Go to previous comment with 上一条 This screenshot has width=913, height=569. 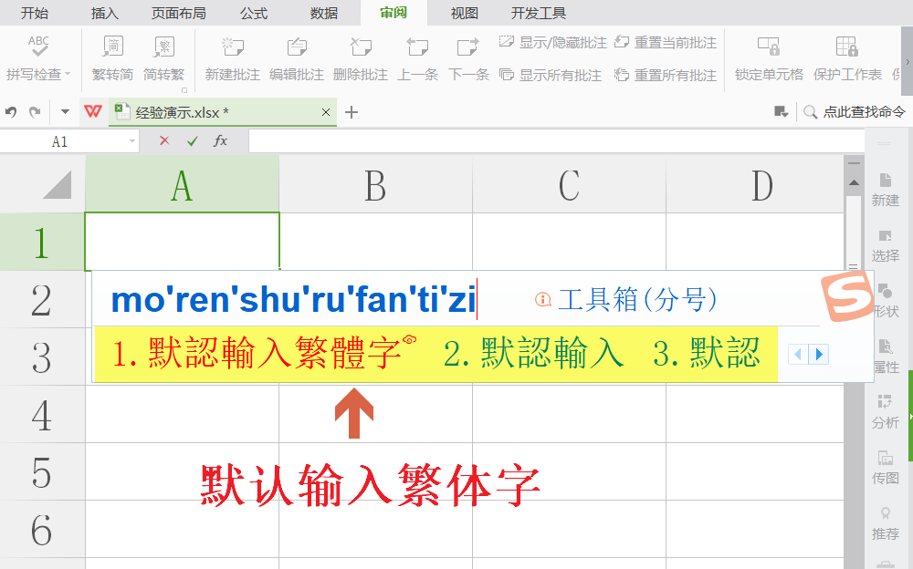pyautogui.click(x=417, y=57)
